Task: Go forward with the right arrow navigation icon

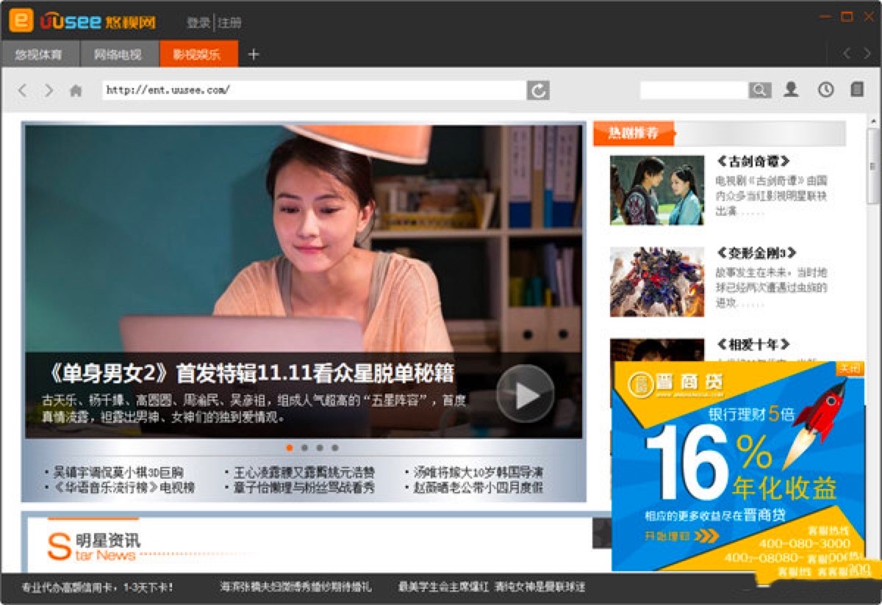Action: point(49,90)
